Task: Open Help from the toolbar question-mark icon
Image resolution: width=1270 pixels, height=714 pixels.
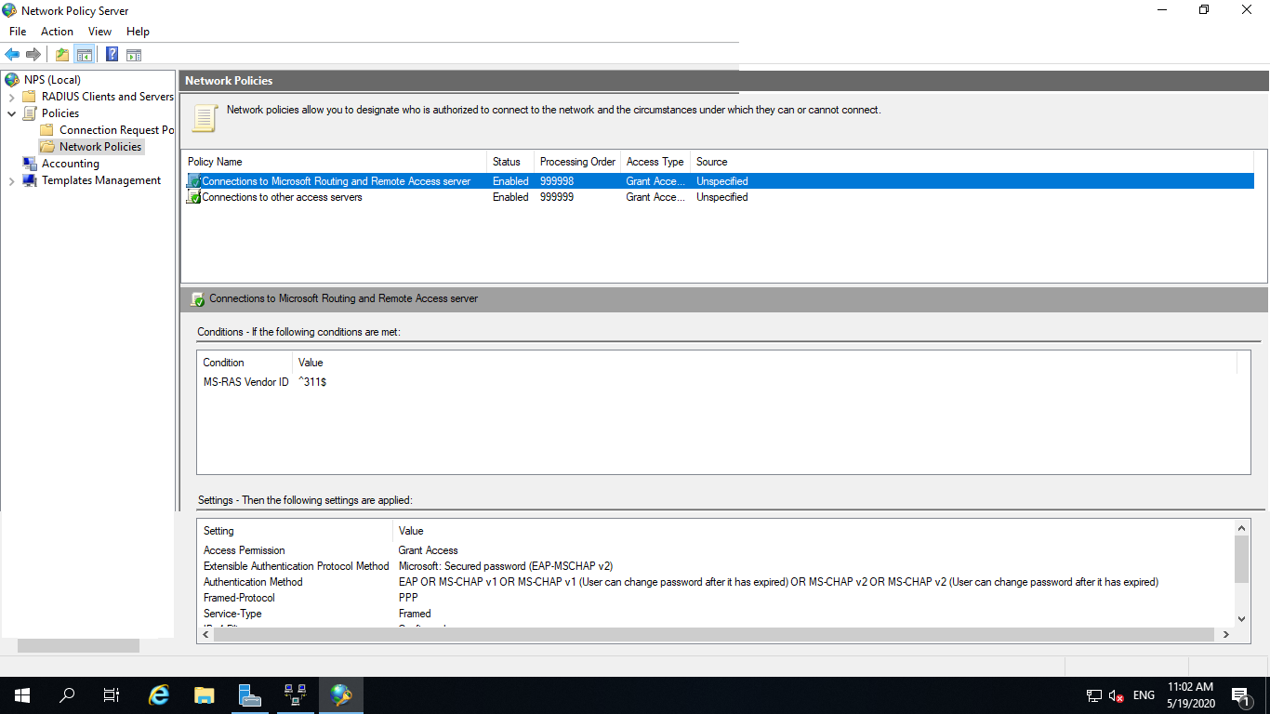Action: pyautogui.click(x=112, y=55)
